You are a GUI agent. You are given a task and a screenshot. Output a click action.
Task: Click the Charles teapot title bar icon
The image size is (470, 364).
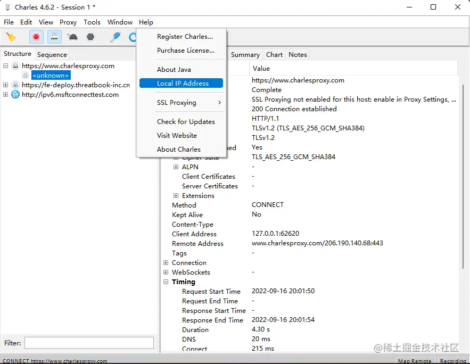tap(8, 7)
